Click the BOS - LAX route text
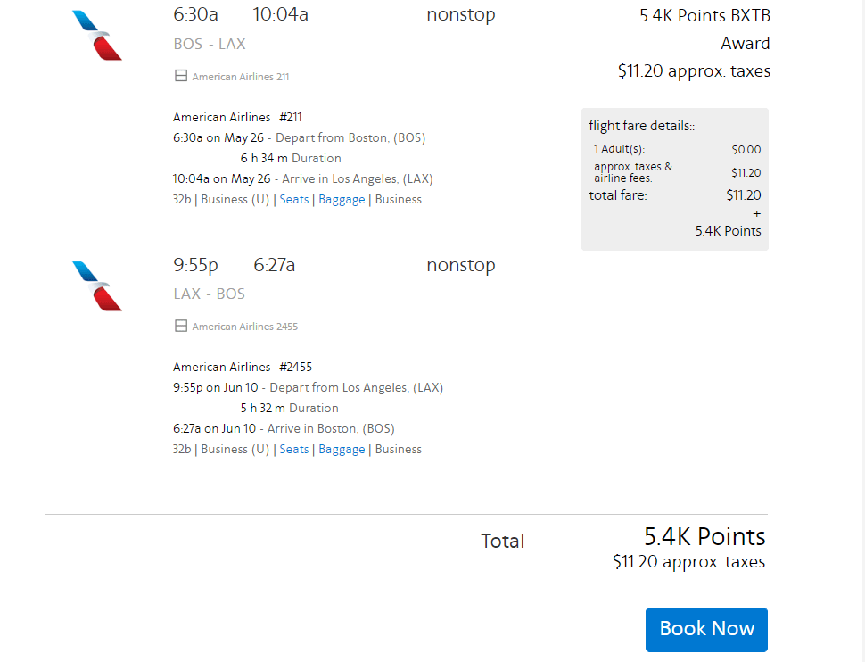Screen dimensions: 865x662 210,44
